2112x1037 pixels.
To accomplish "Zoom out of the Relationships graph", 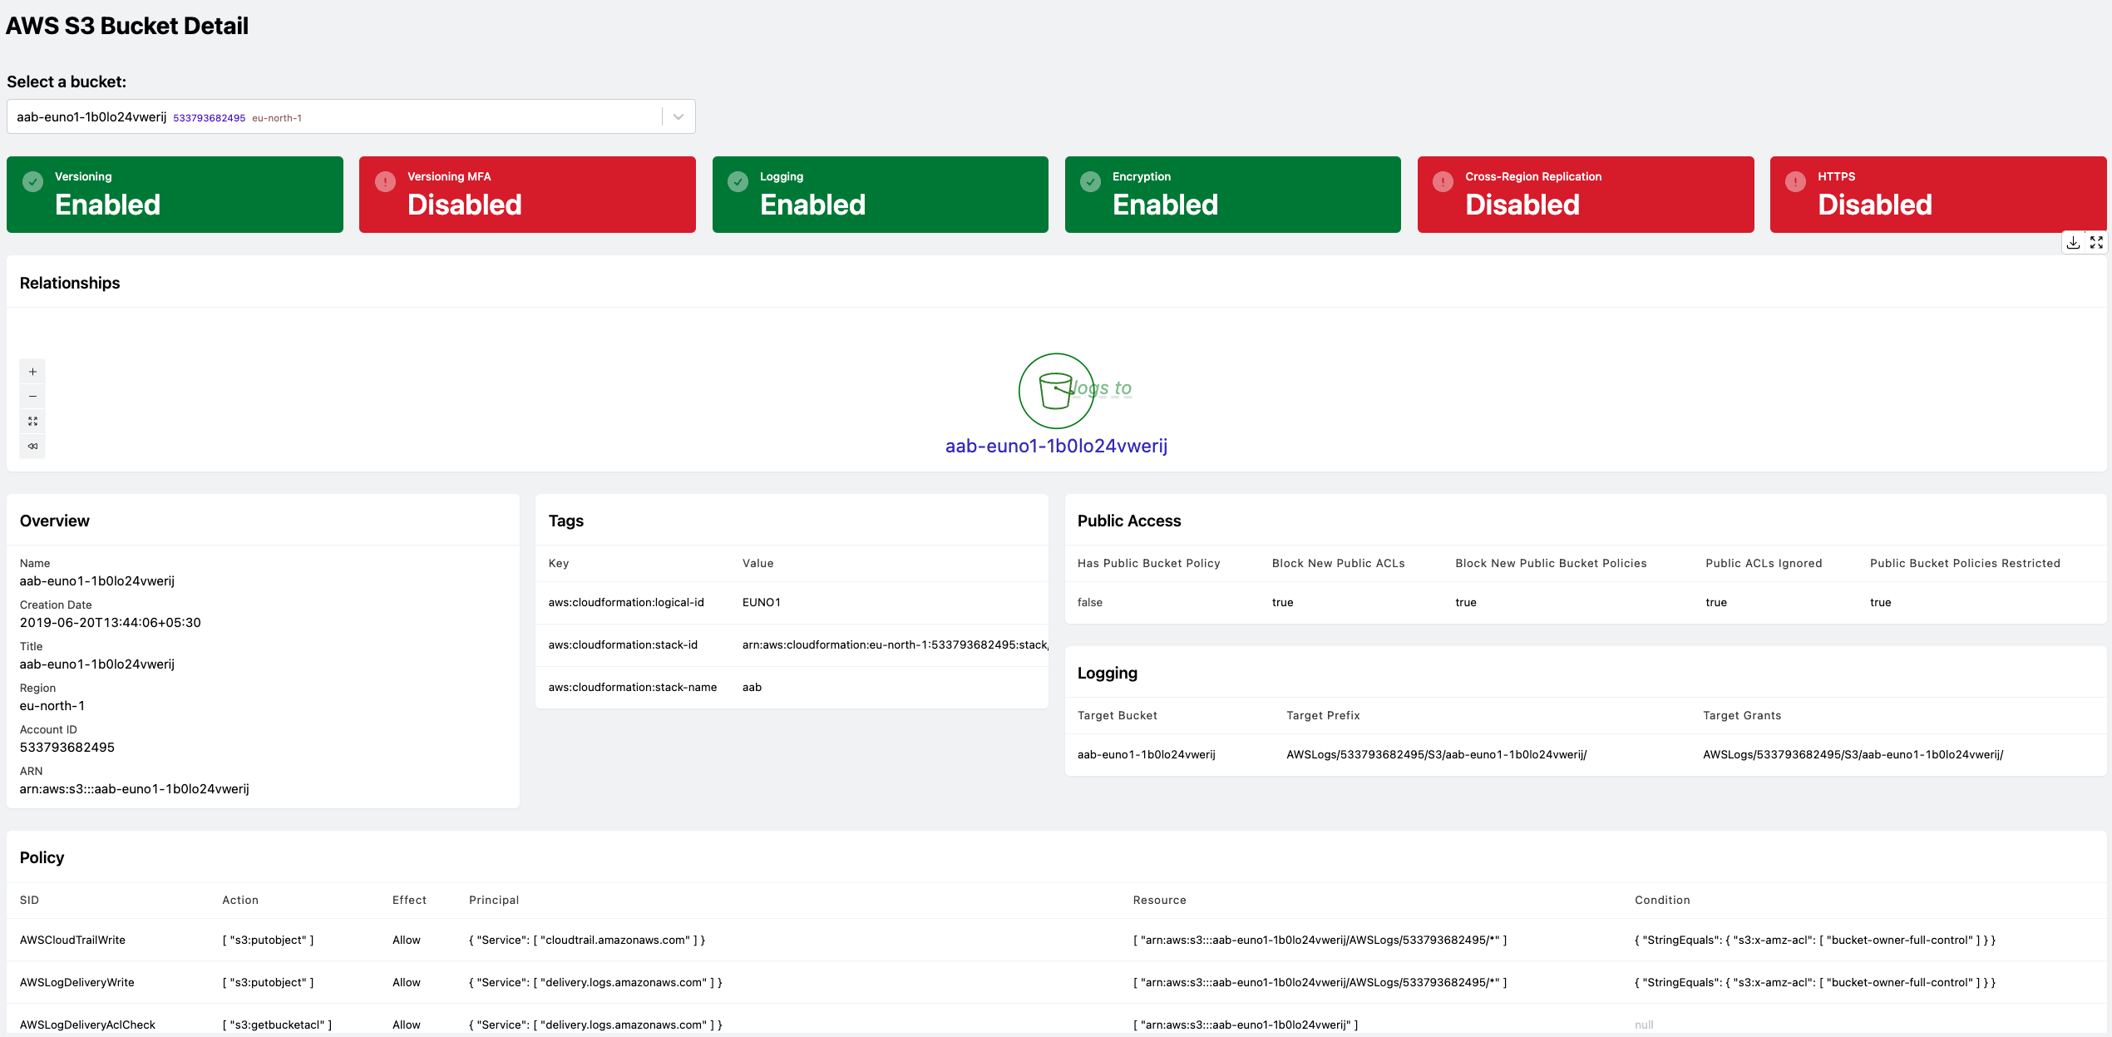I will tap(32, 397).
